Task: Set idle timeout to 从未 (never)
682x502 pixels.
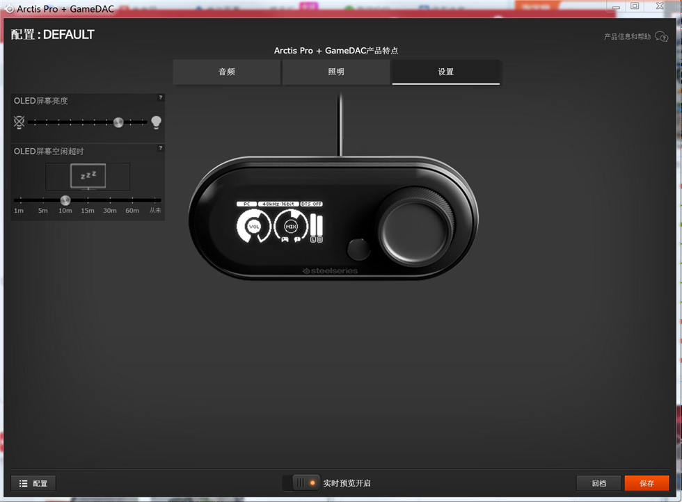Action: [x=155, y=211]
